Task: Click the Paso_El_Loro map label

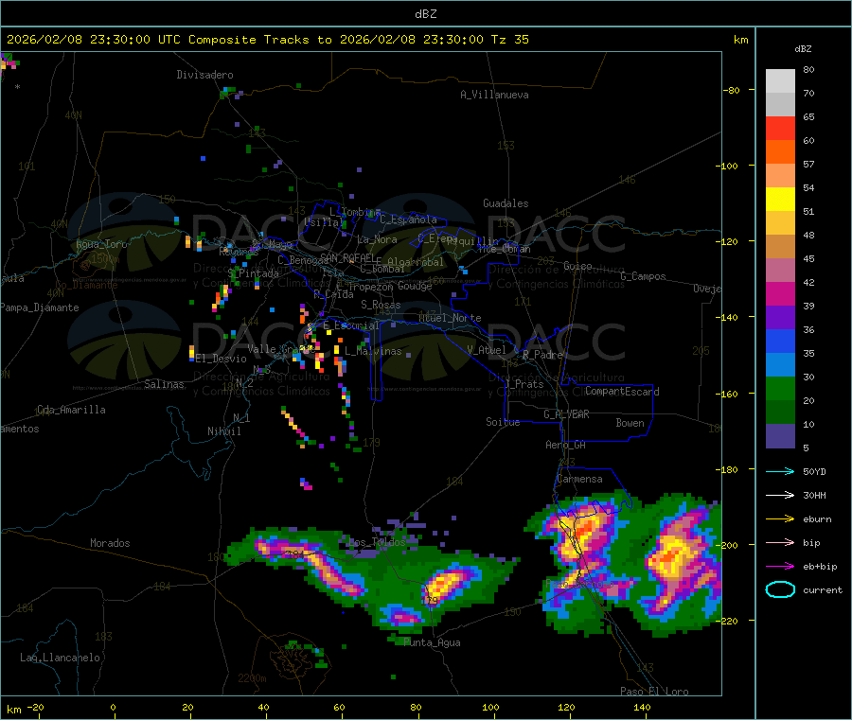Action: 654,692
